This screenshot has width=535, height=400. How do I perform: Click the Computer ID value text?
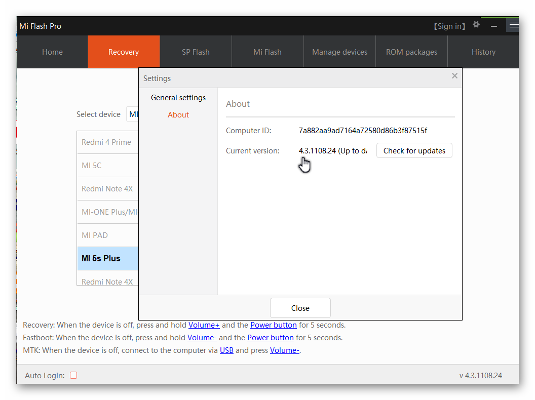[x=363, y=131]
